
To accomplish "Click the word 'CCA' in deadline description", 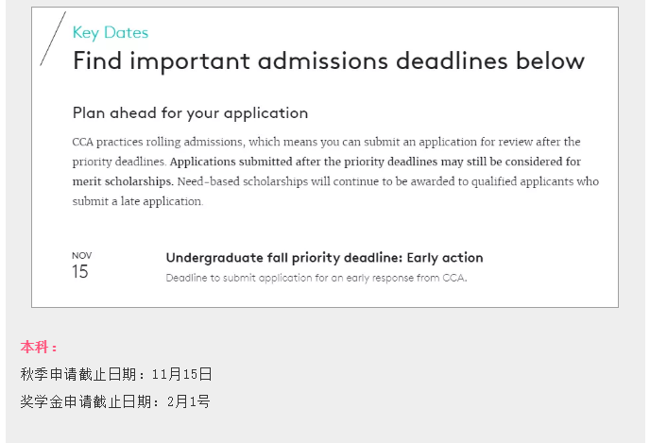I will pos(454,278).
